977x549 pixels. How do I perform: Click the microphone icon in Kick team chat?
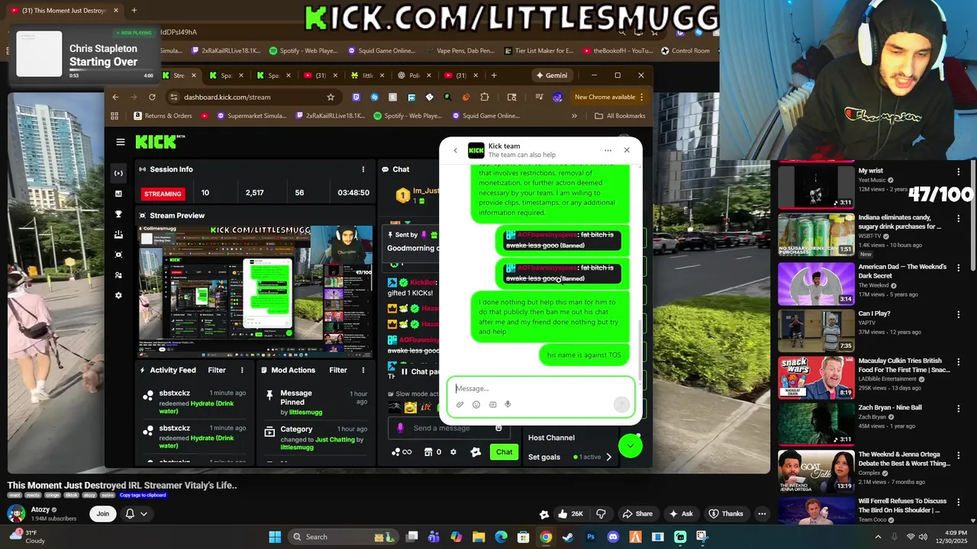(508, 405)
